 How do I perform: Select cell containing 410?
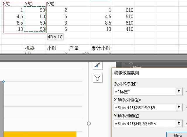pyautogui.click(x=123, y=29)
